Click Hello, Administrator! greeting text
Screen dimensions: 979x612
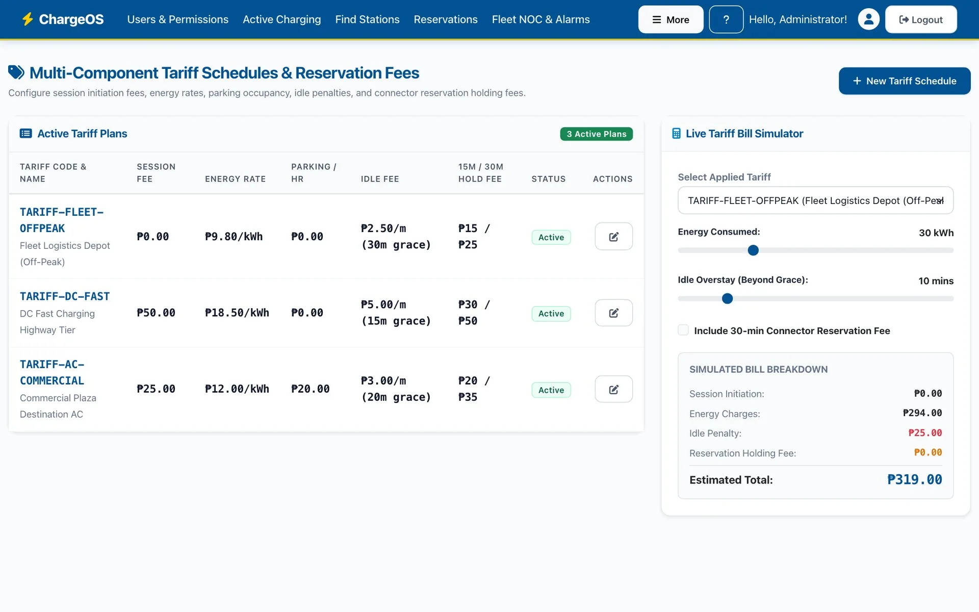798,19
